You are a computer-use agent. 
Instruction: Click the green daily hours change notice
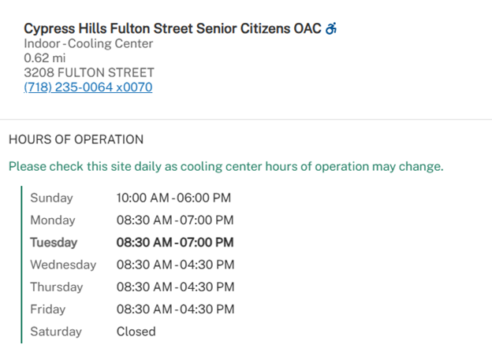[x=225, y=167]
